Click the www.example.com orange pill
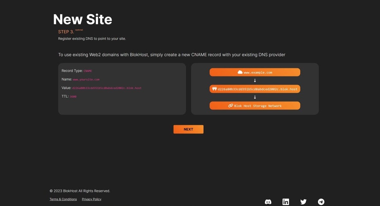The height and width of the screenshot is (206, 380). pos(255,72)
